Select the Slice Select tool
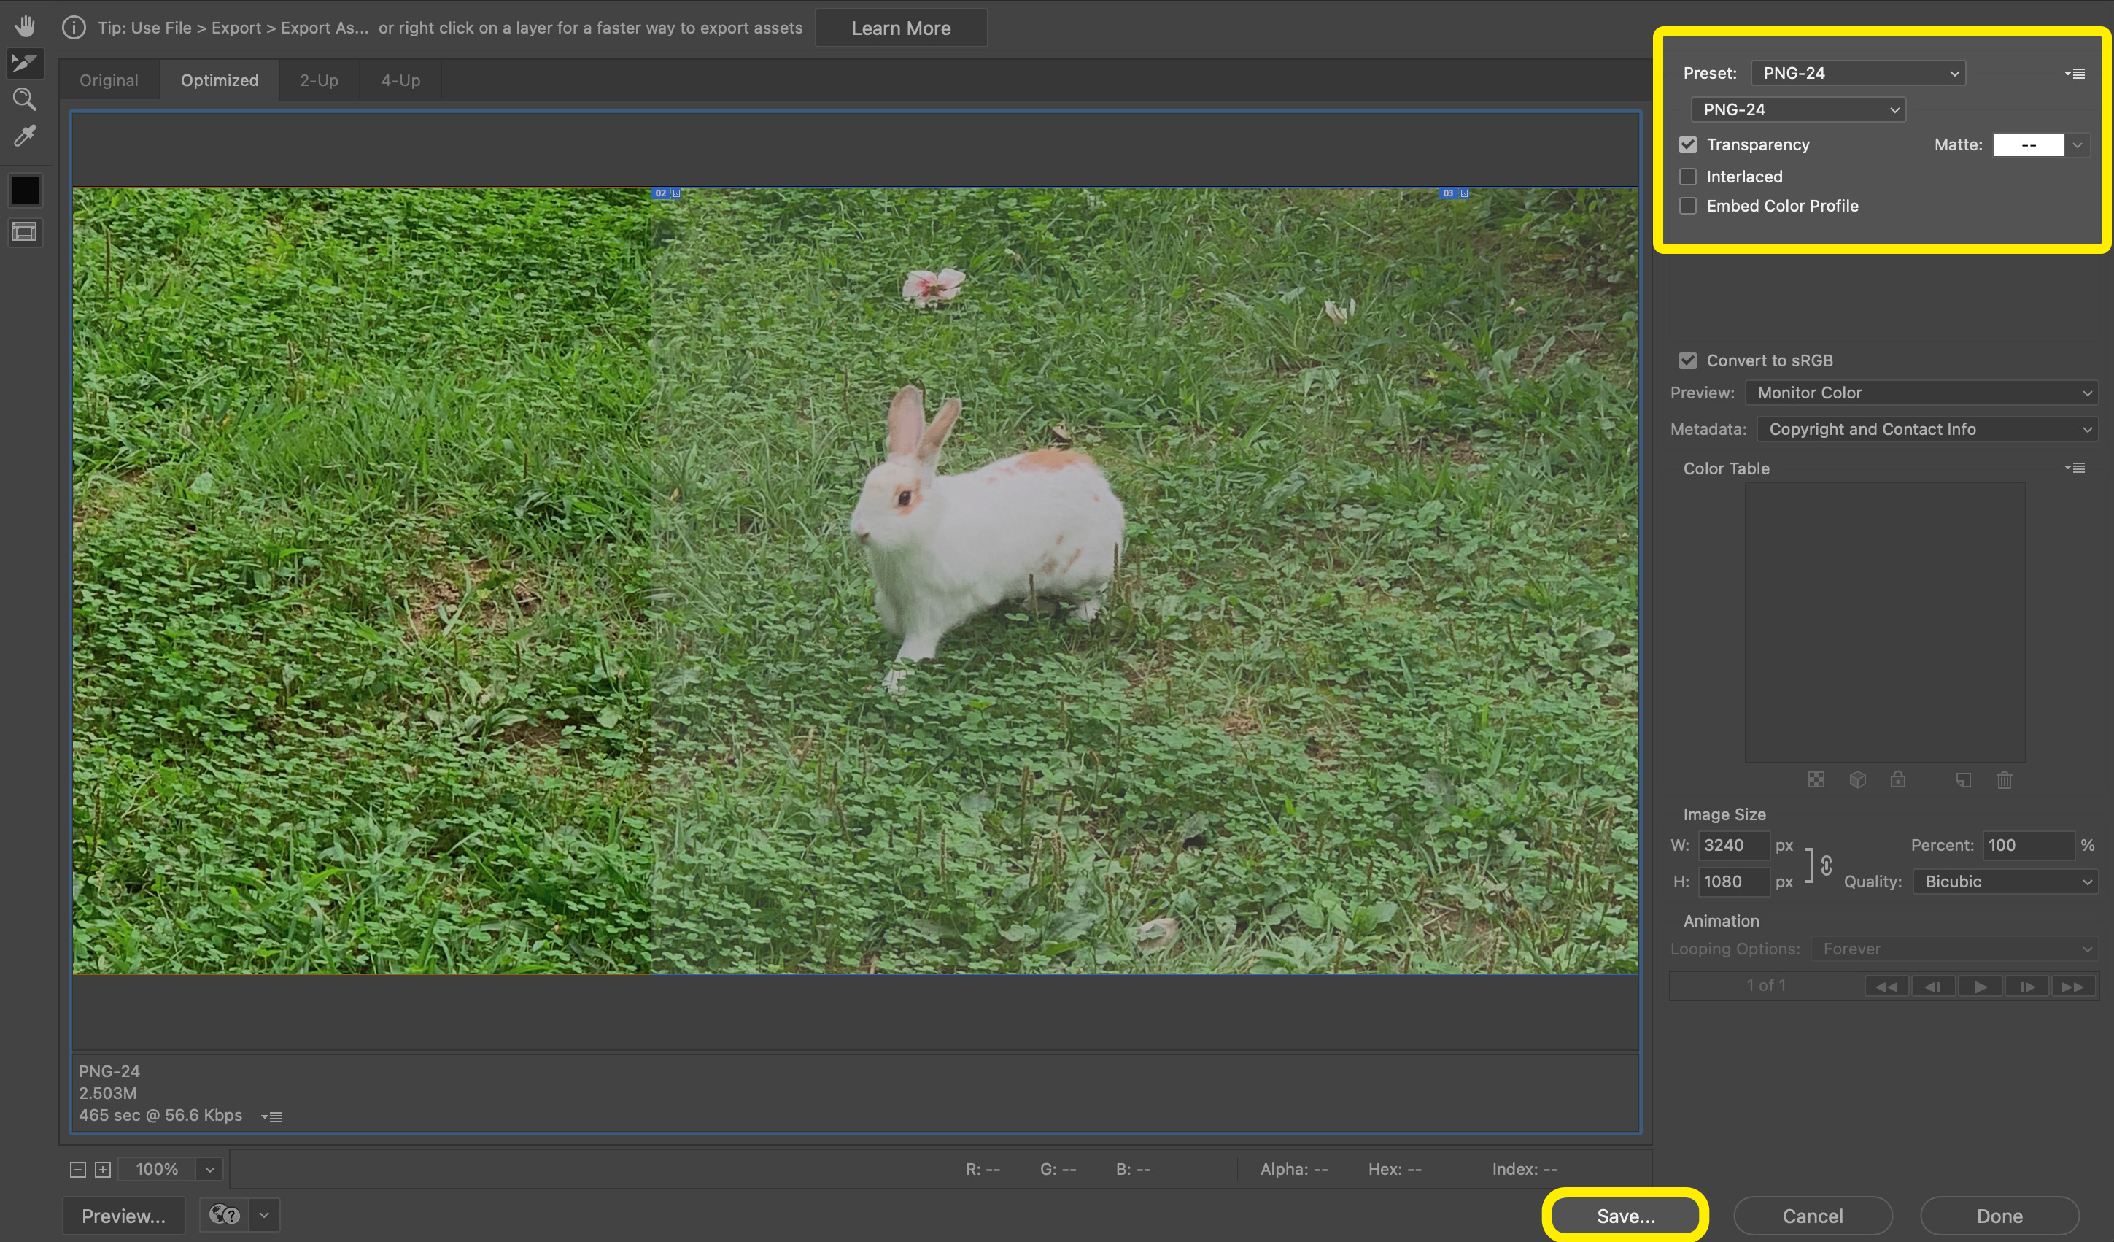 click(24, 63)
